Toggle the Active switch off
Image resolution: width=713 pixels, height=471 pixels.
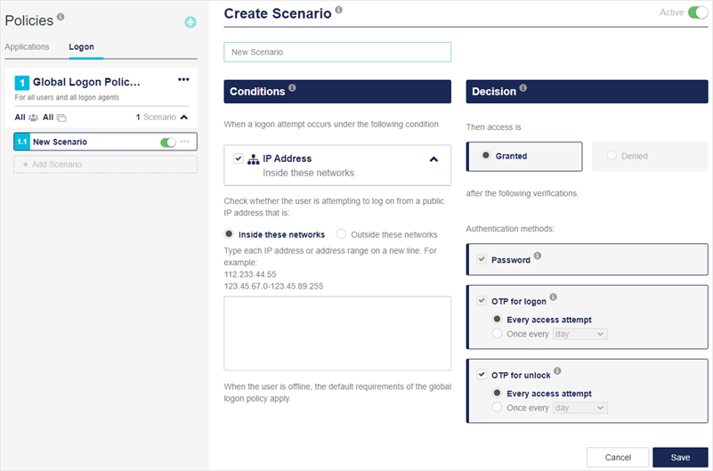point(697,12)
